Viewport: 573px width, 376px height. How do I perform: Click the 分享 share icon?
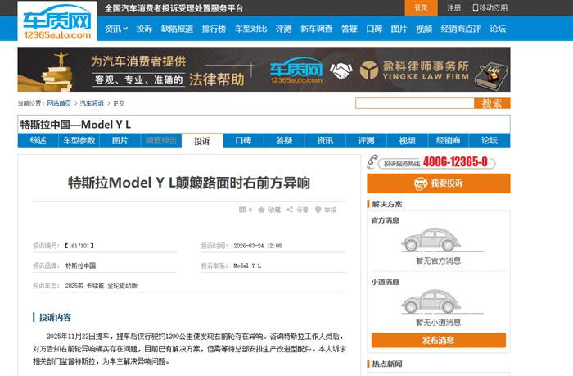tap(291, 210)
